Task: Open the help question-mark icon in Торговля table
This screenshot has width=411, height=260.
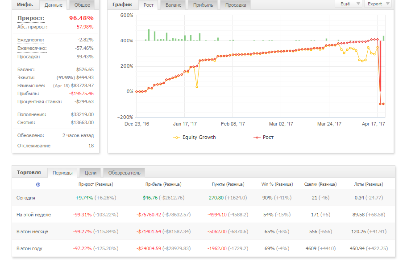Action: pyautogui.click(x=38, y=185)
